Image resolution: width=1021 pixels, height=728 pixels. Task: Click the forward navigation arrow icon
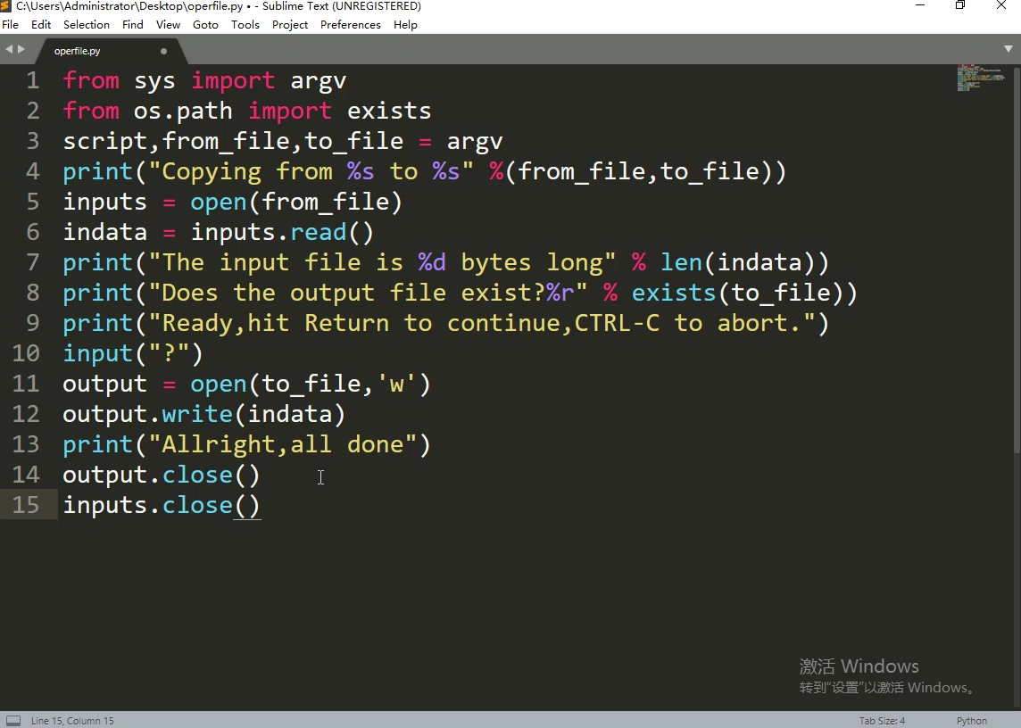click(x=21, y=49)
